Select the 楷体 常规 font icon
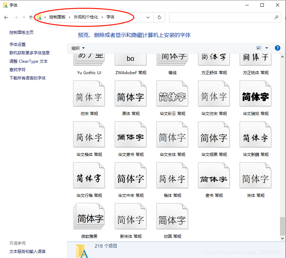This screenshot has height=258, width=286. 172,175
